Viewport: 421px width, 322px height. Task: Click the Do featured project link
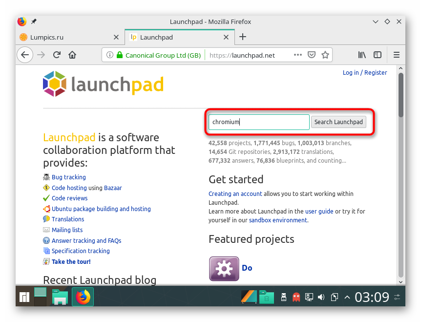click(247, 268)
